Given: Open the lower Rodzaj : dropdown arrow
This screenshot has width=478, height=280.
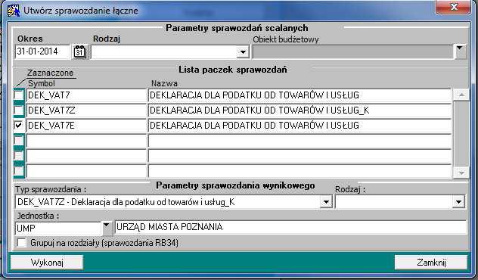Looking at the screenshot, I should click(458, 201).
